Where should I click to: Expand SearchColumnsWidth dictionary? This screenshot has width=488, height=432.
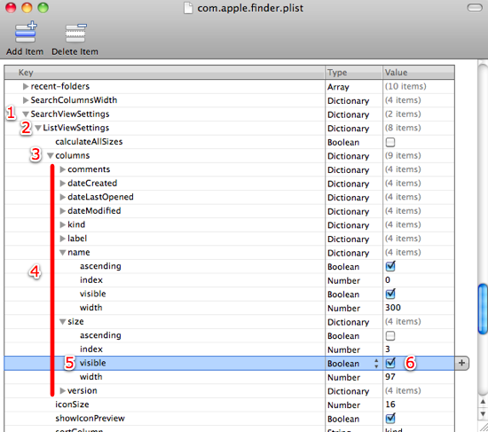coord(26,100)
